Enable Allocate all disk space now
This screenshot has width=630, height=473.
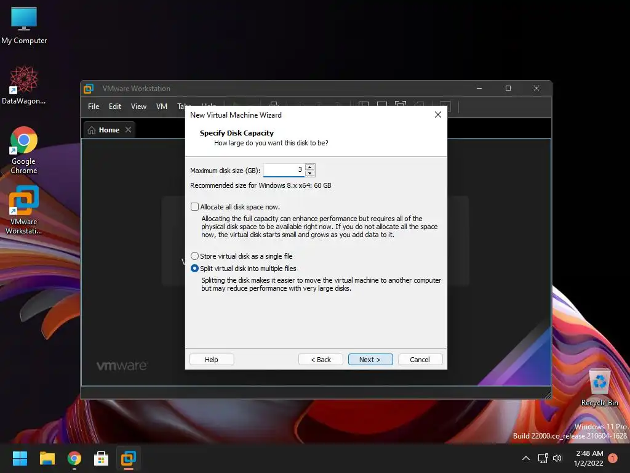tap(195, 207)
